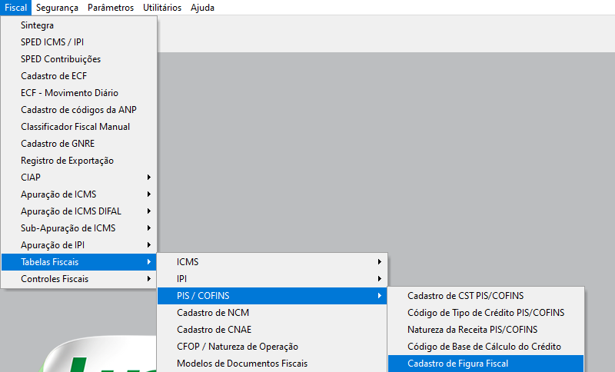Open the Parâmetros menu
The image size is (615, 372).
click(x=111, y=8)
